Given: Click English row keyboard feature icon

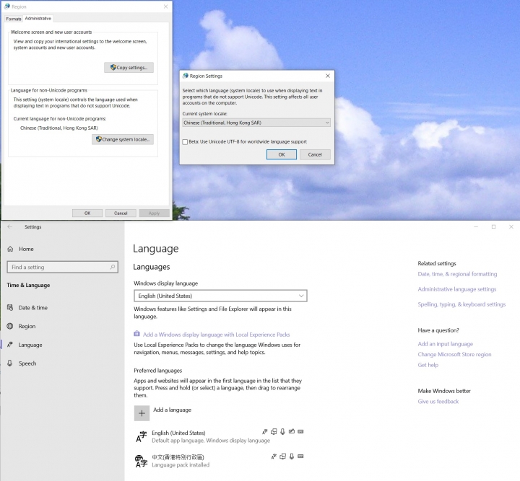Looking at the screenshot, I should (300, 431).
